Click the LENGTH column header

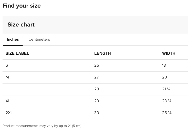[x=103, y=53]
